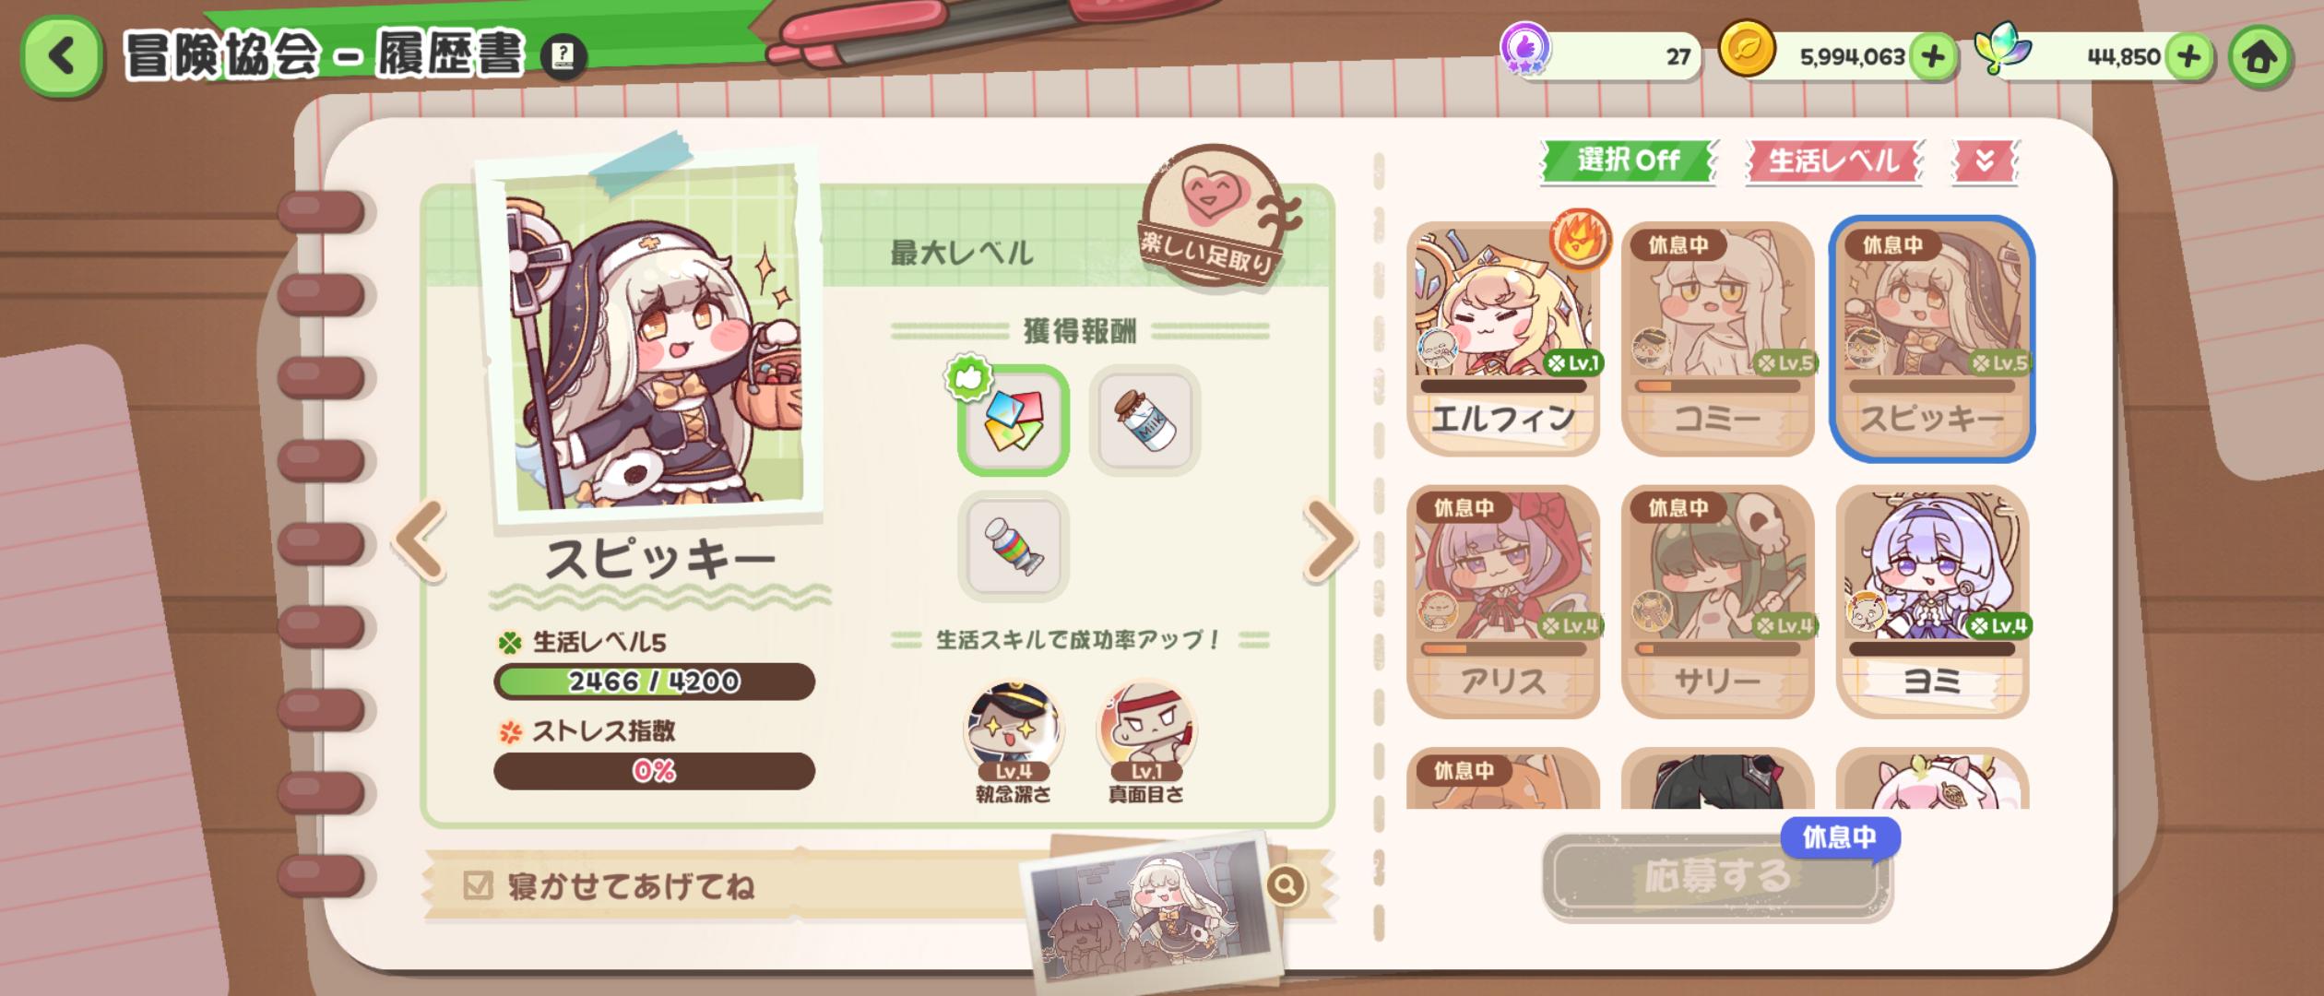Show next character with right chevron
2324x996 pixels.
tap(1329, 541)
